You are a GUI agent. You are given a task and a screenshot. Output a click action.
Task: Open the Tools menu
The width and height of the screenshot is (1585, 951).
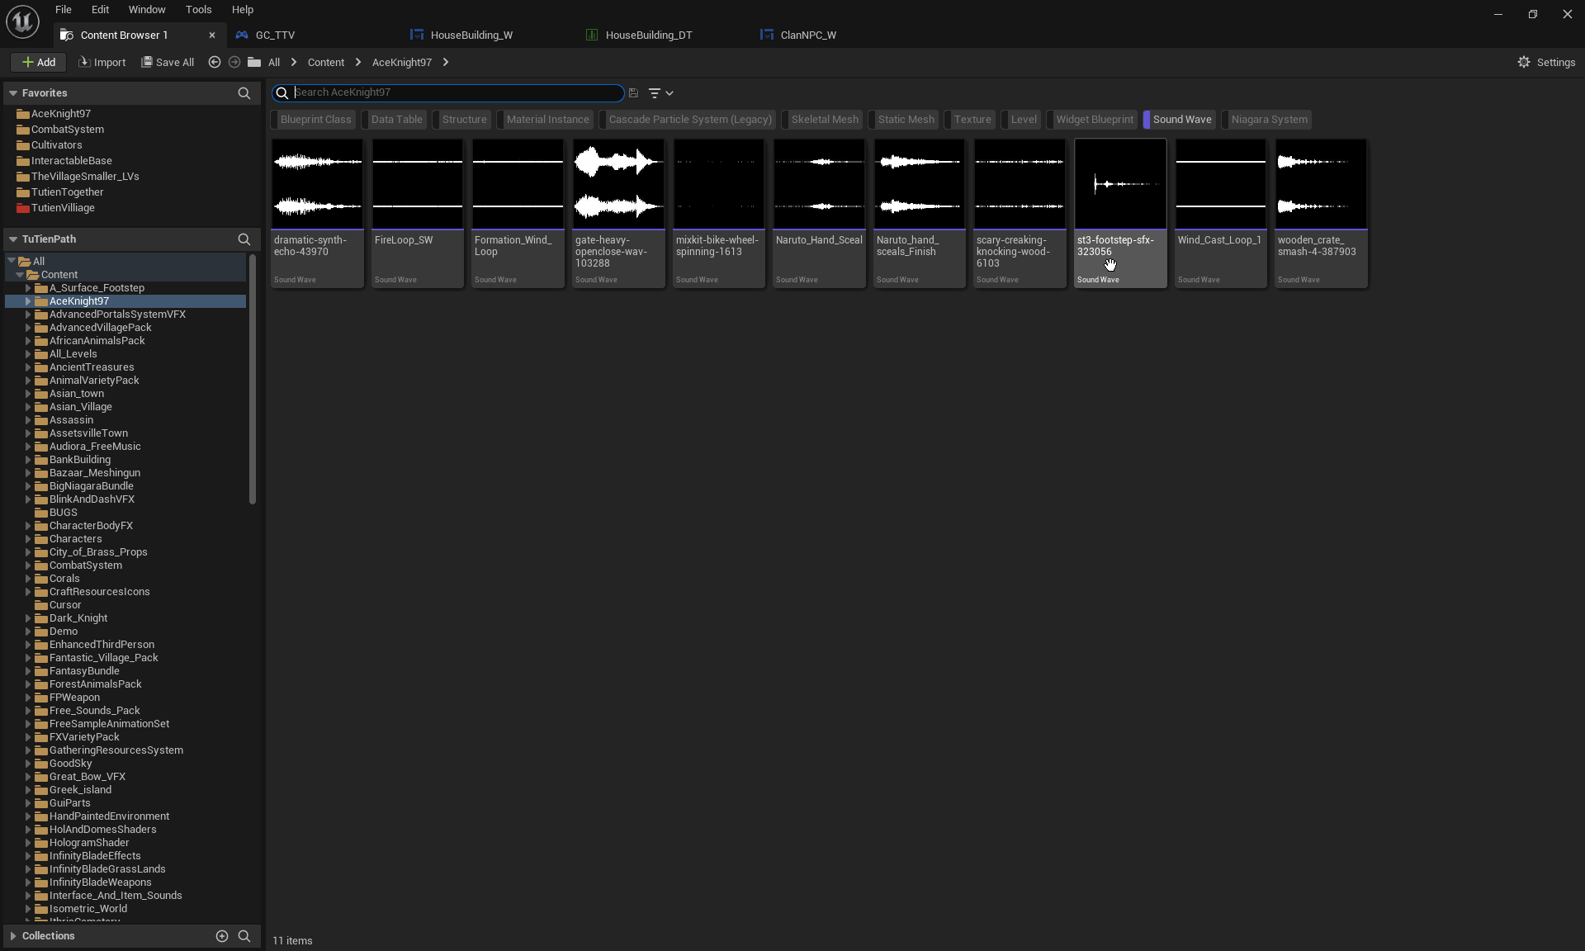click(x=198, y=10)
